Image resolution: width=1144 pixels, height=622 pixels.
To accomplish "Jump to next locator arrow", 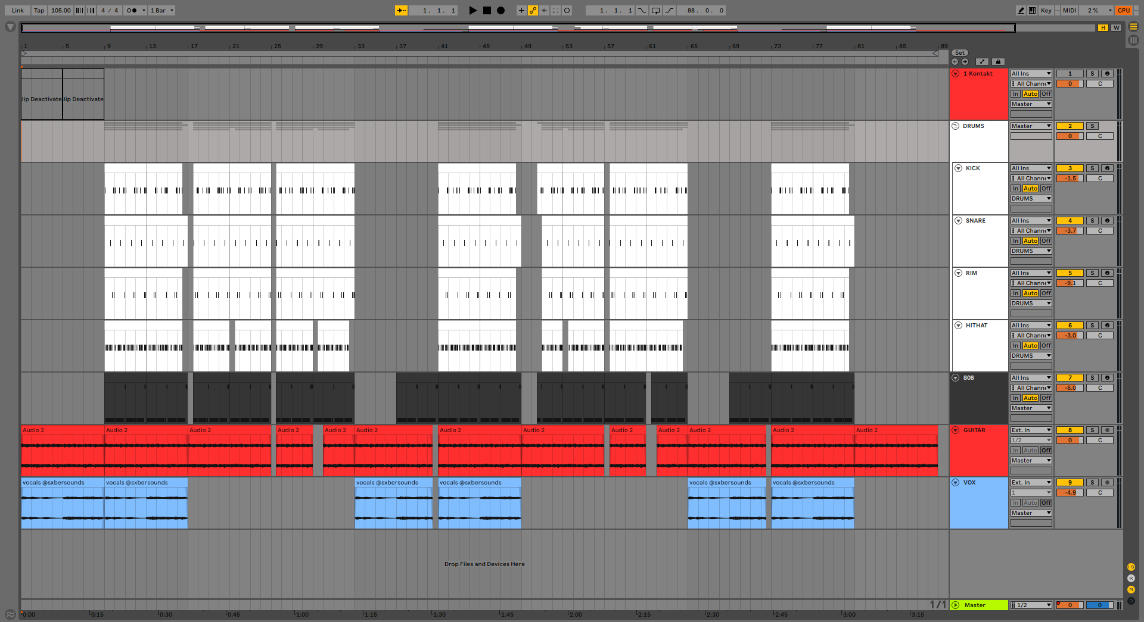I will (x=965, y=61).
